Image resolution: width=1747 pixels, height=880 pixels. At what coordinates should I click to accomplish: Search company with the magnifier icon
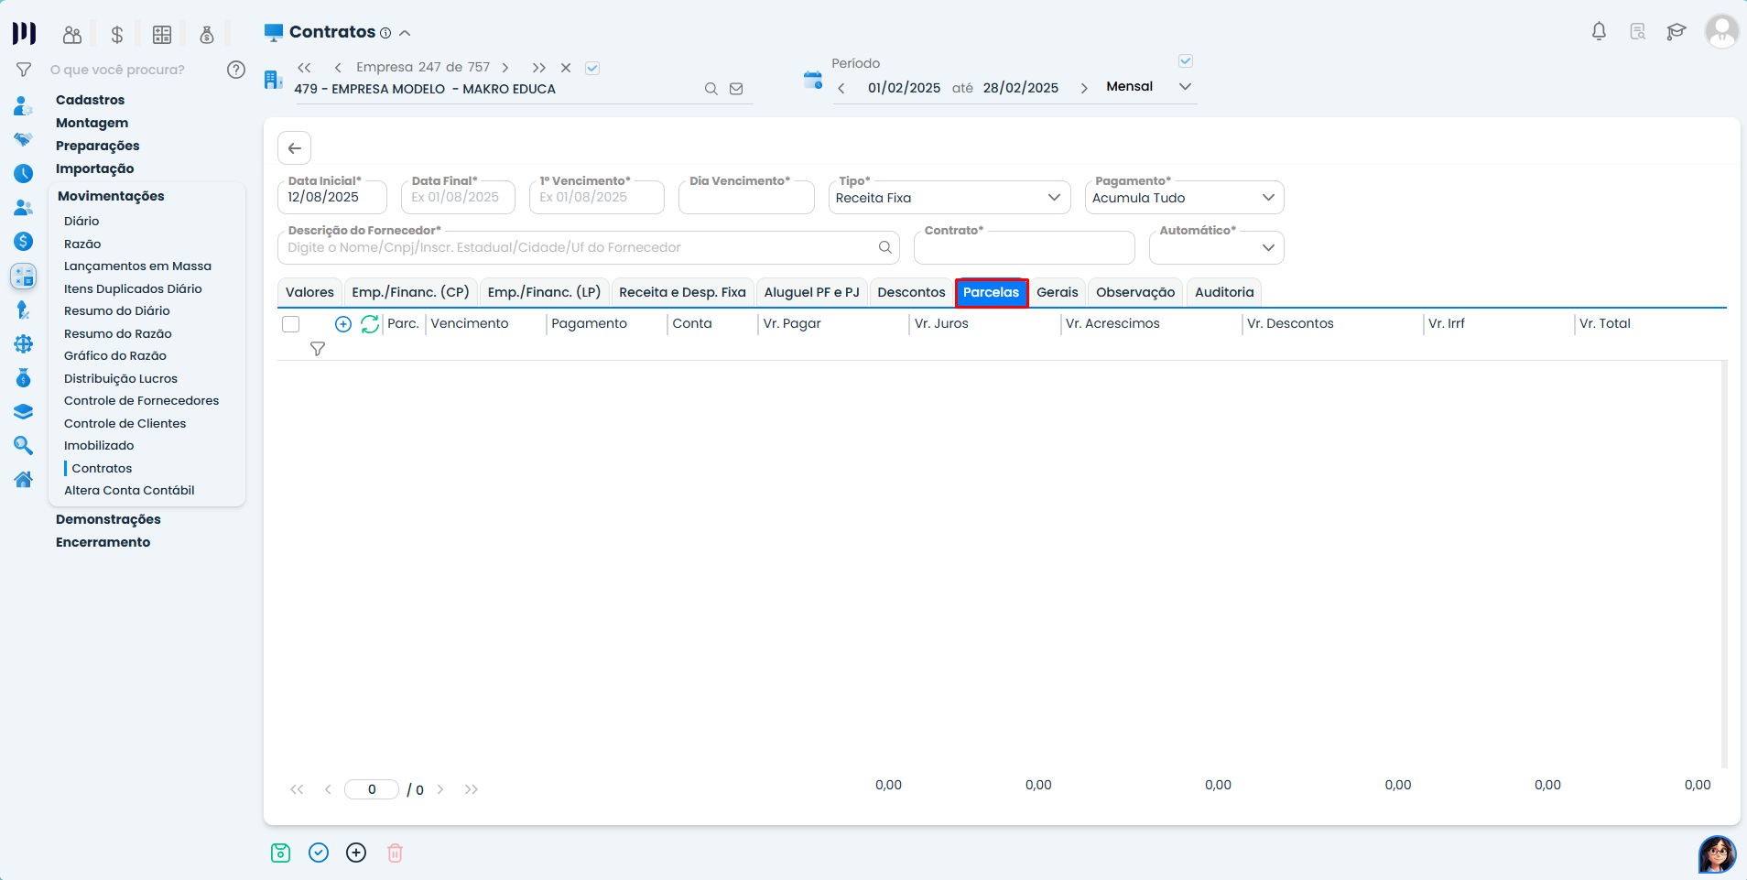711,89
